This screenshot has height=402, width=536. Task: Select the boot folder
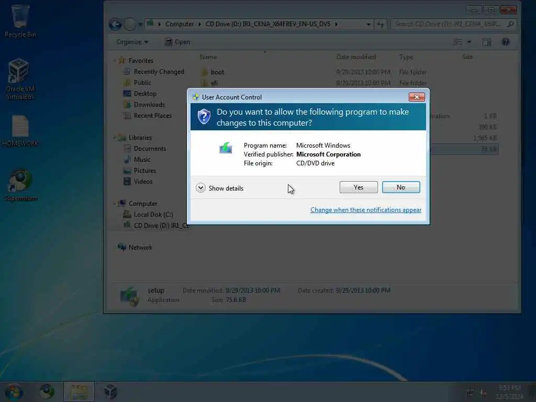(217, 72)
